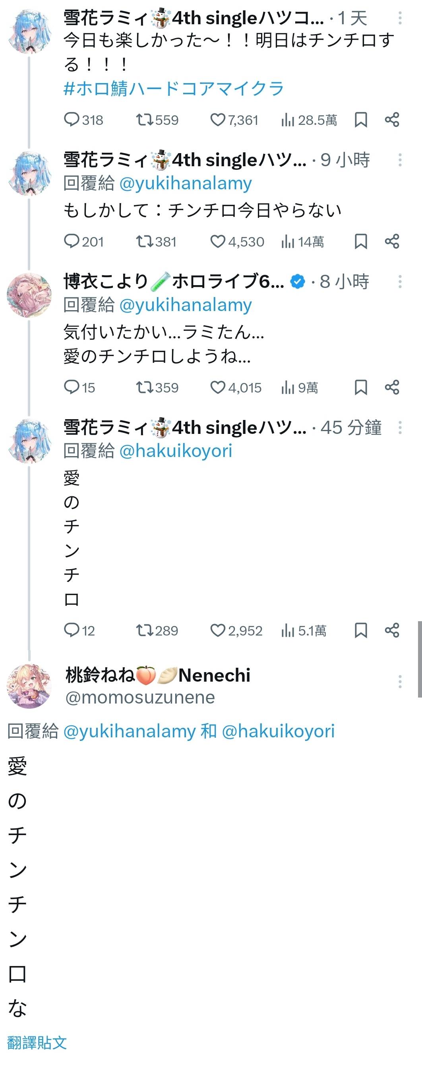
Task: Open 博衣こより's profile avatar
Action: pyautogui.click(x=29, y=295)
